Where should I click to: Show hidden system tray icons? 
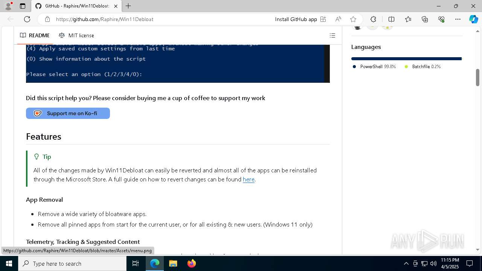coord(406,263)
